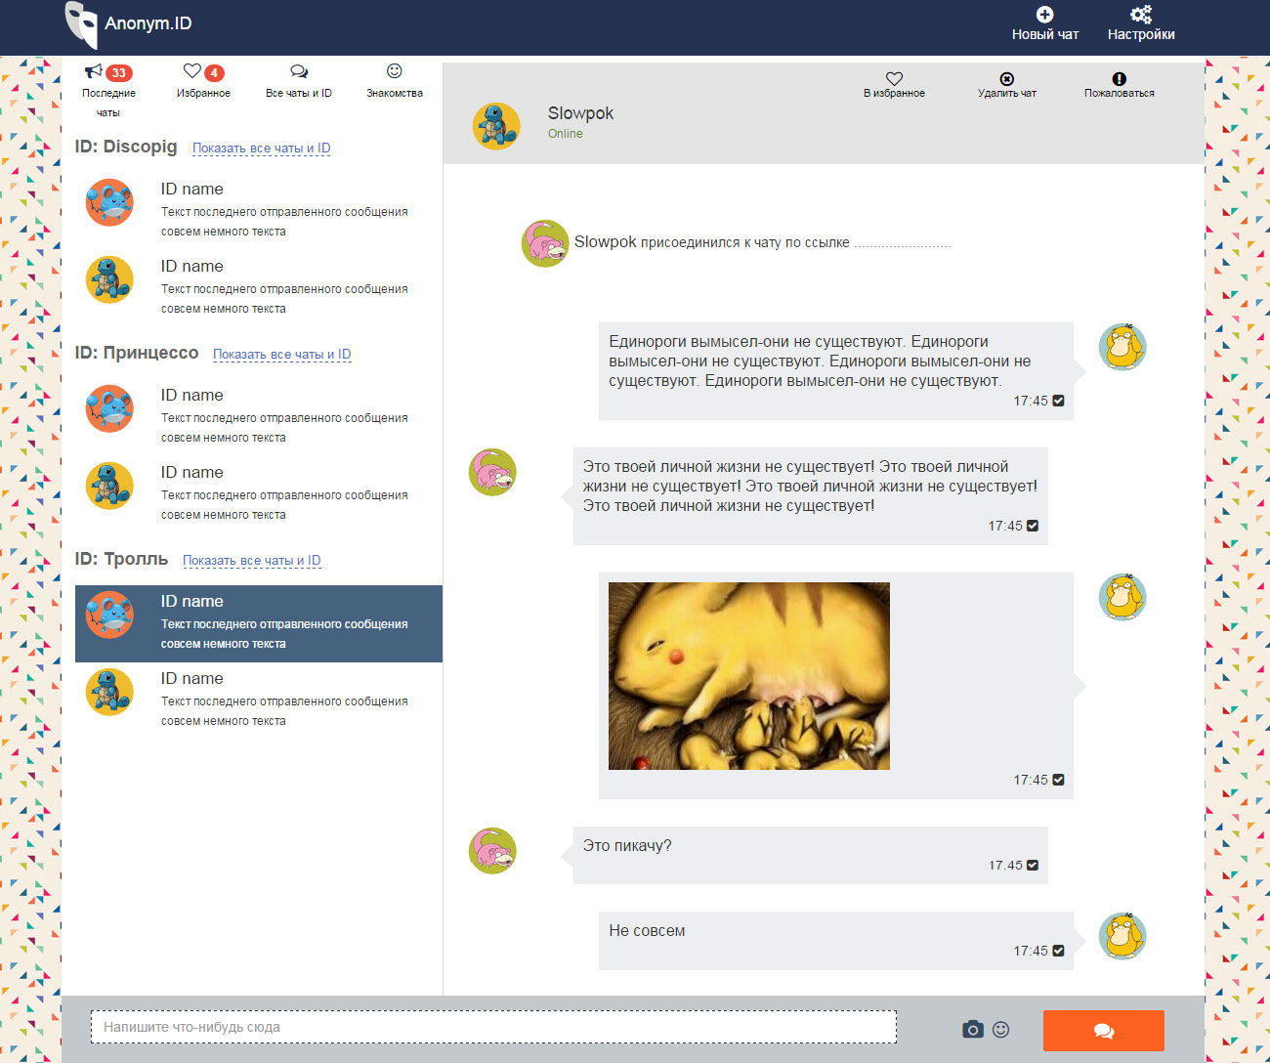The image size is (1270, 1063).
Task: Click Slowpoke avatar beside Это пикачу? message
Action: tap(492, 850)
